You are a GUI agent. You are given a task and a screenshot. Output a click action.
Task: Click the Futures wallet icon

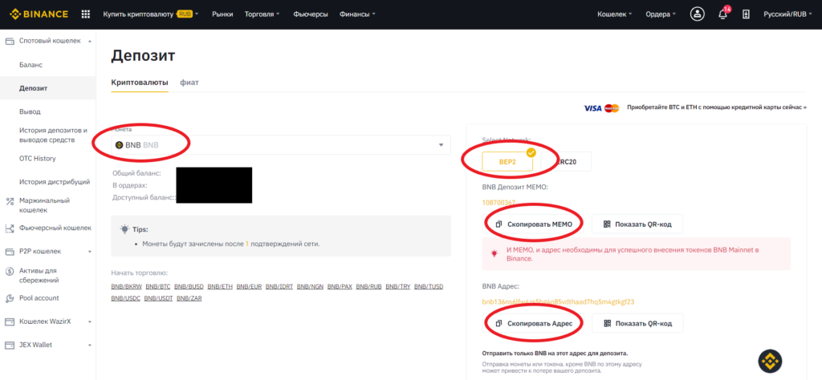pyautogui.click(x=10, y=228)
